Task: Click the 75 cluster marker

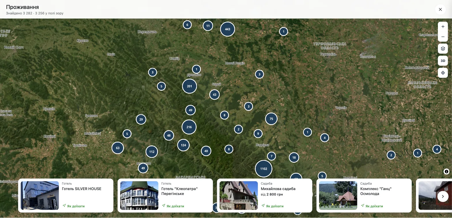Action: pos(271,119)
